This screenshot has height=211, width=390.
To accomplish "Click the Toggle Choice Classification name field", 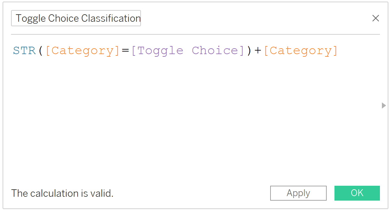I will (x=76, y=18).
